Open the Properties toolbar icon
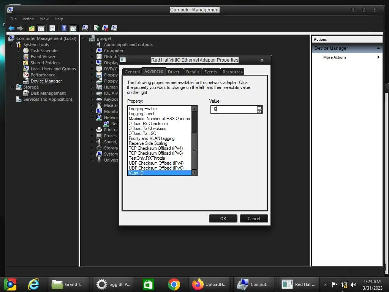Screen dimensions: 389x292 pyautogui.click(x=52, y=28)
